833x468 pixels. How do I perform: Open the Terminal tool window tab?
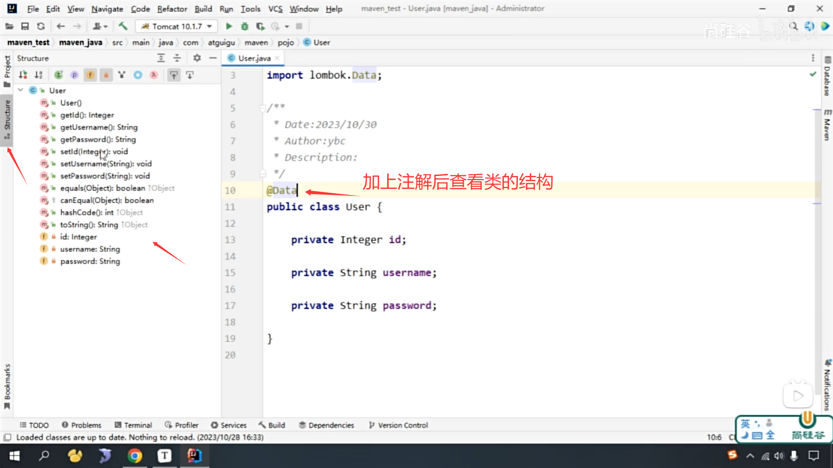click(133, 425)
